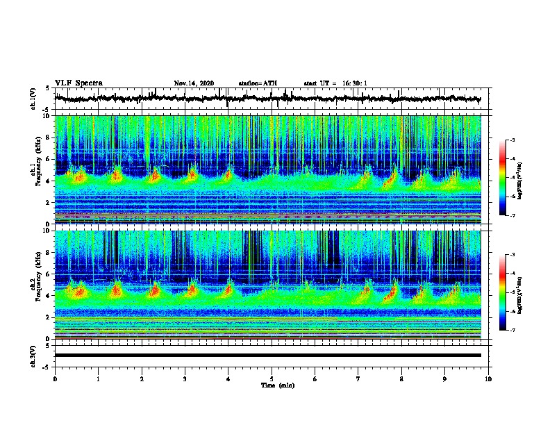Image resolution: width=550 pixels, height=425 pixels.
Task: Click the "-3" tick on ch.2 color bar
Action: pyautogui.click(x=512, y=255)
